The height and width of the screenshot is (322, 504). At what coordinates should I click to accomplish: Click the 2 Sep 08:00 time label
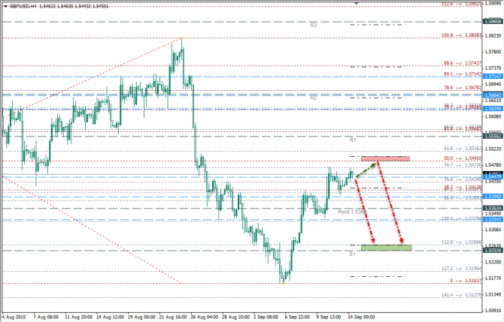point(266,317)
